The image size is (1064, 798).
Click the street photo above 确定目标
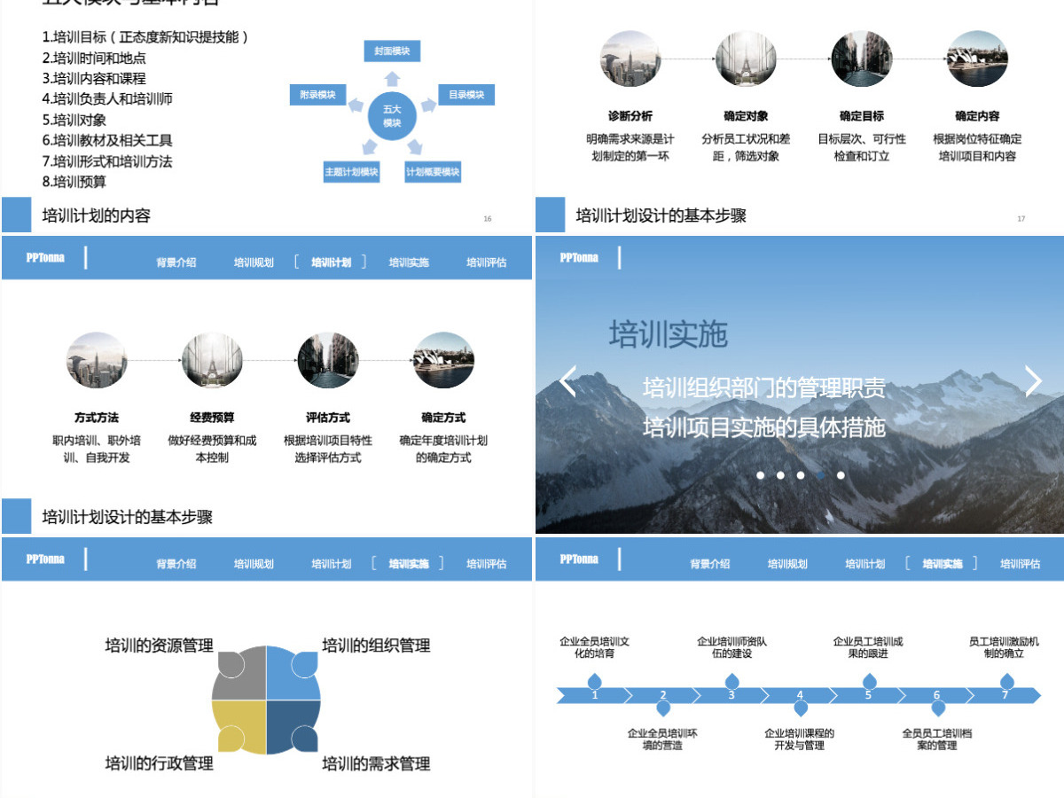pos(861,59)
